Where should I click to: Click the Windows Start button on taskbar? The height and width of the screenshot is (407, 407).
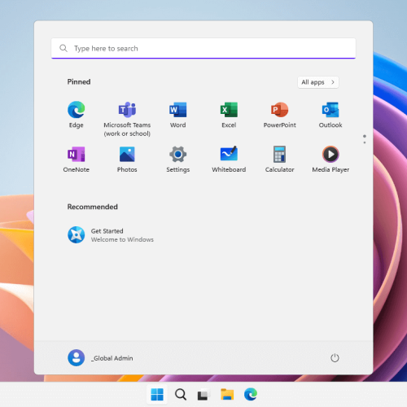157,394
